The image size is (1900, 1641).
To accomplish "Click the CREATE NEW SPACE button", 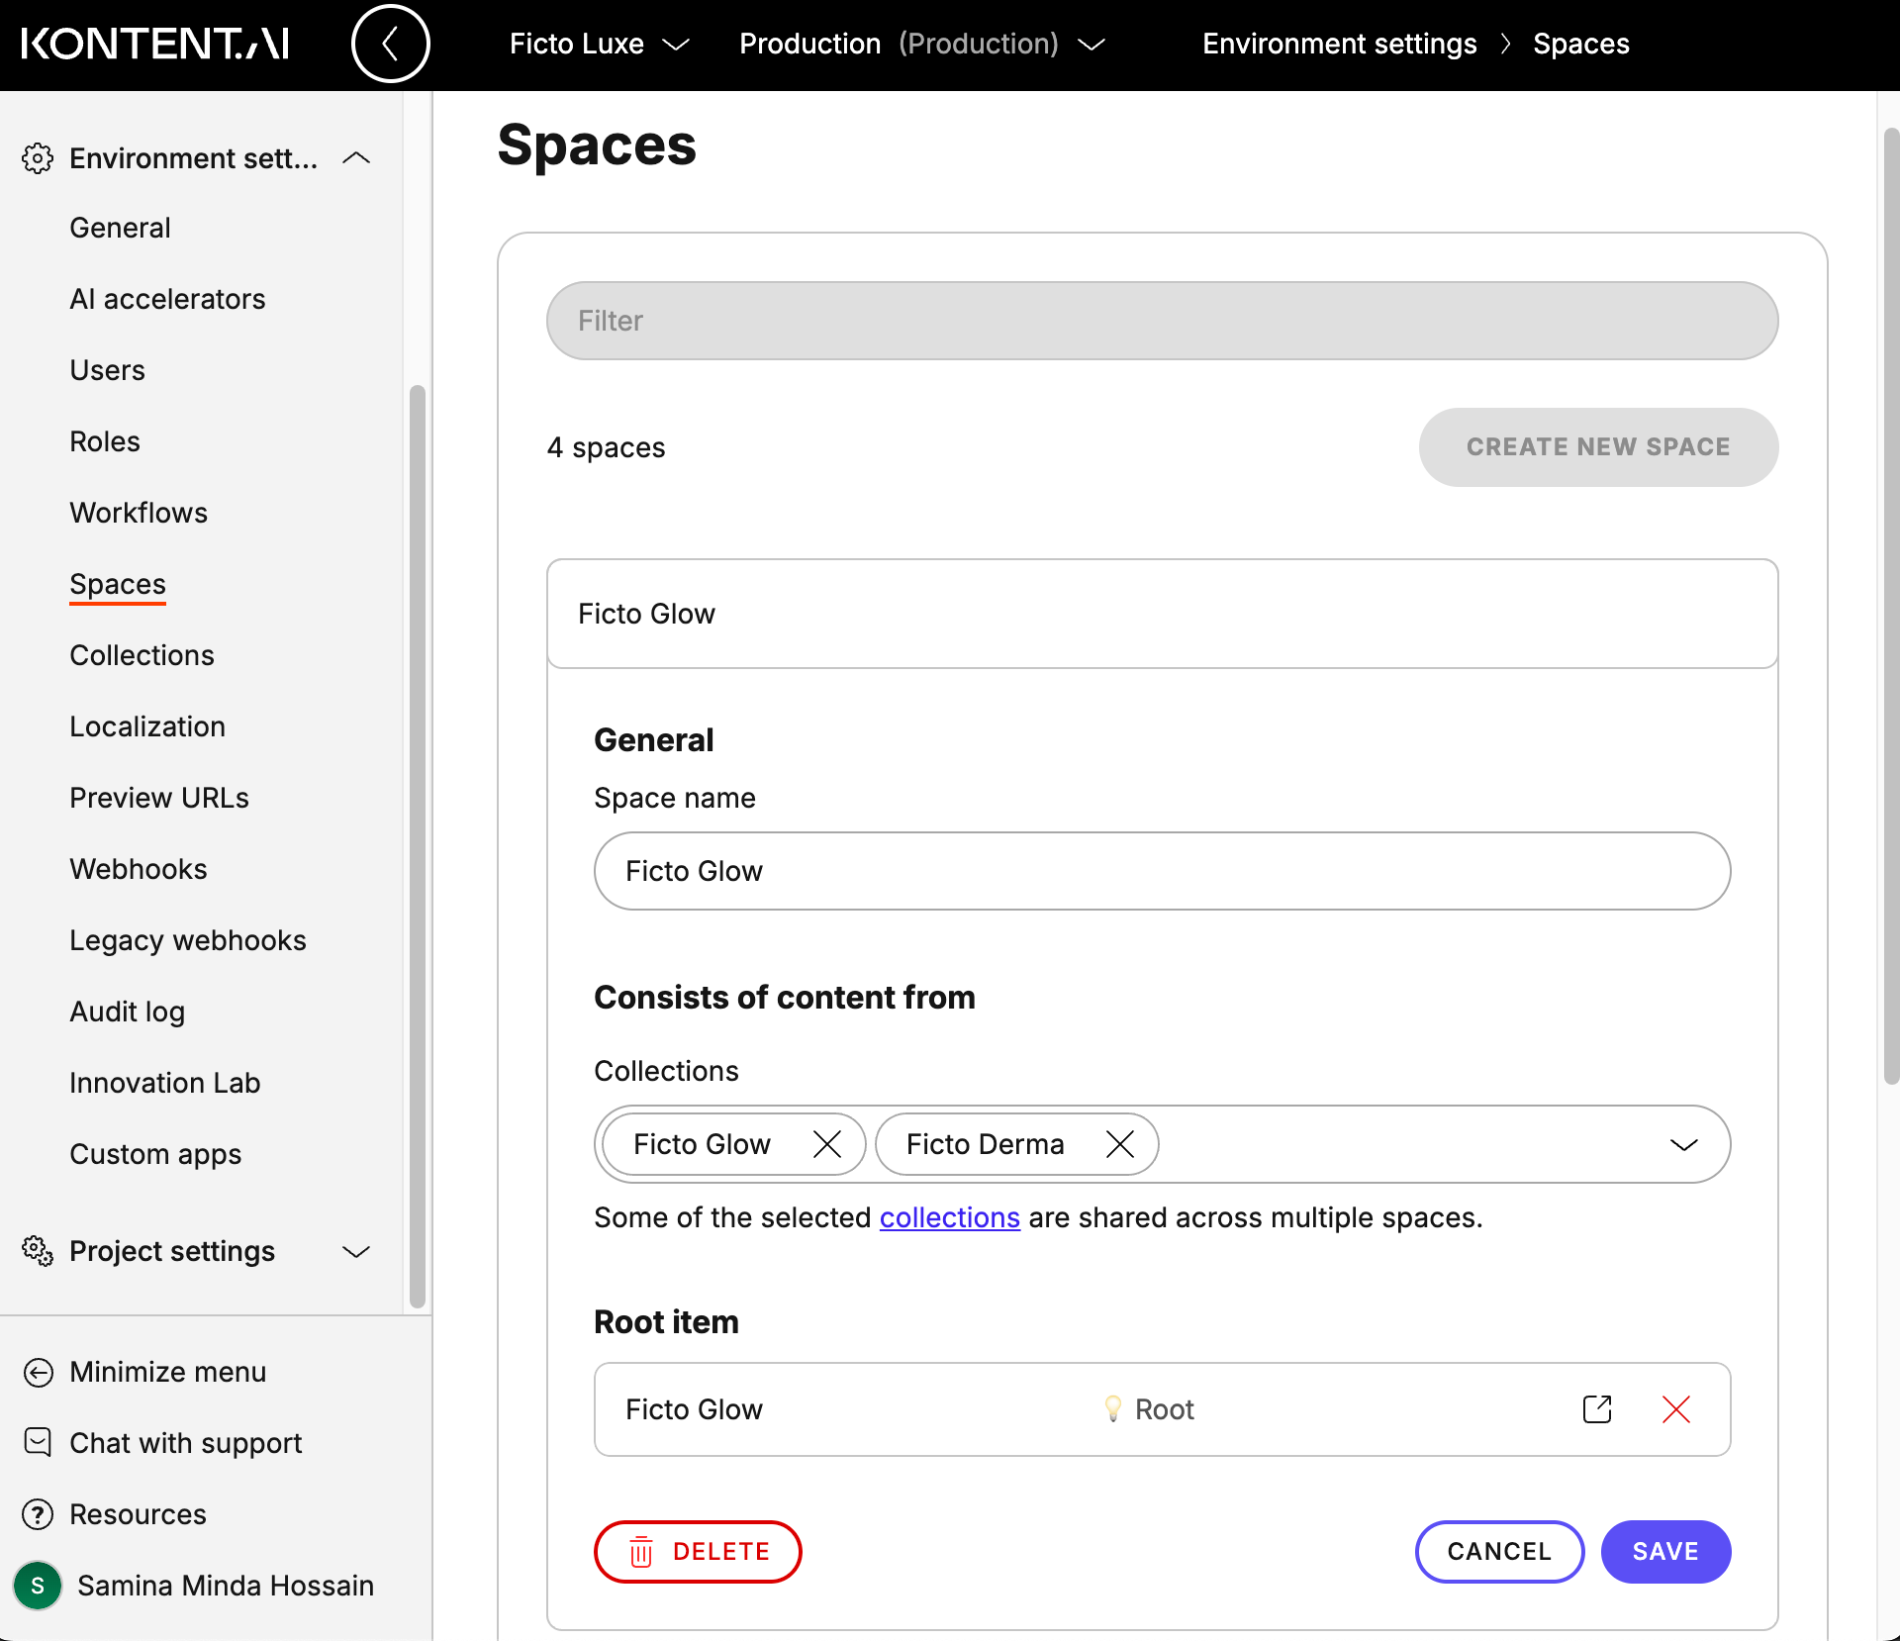I will point(1597,446).
